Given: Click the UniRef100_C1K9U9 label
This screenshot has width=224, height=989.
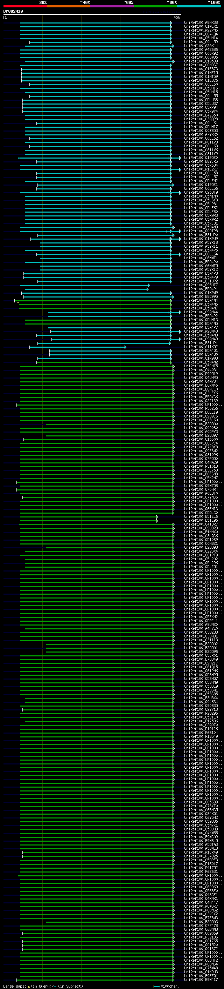Looking at the screenshot, I should [201, 239].
